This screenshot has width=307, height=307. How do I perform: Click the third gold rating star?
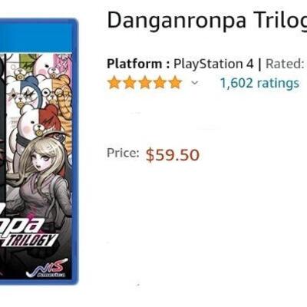(x=144, y=83)
